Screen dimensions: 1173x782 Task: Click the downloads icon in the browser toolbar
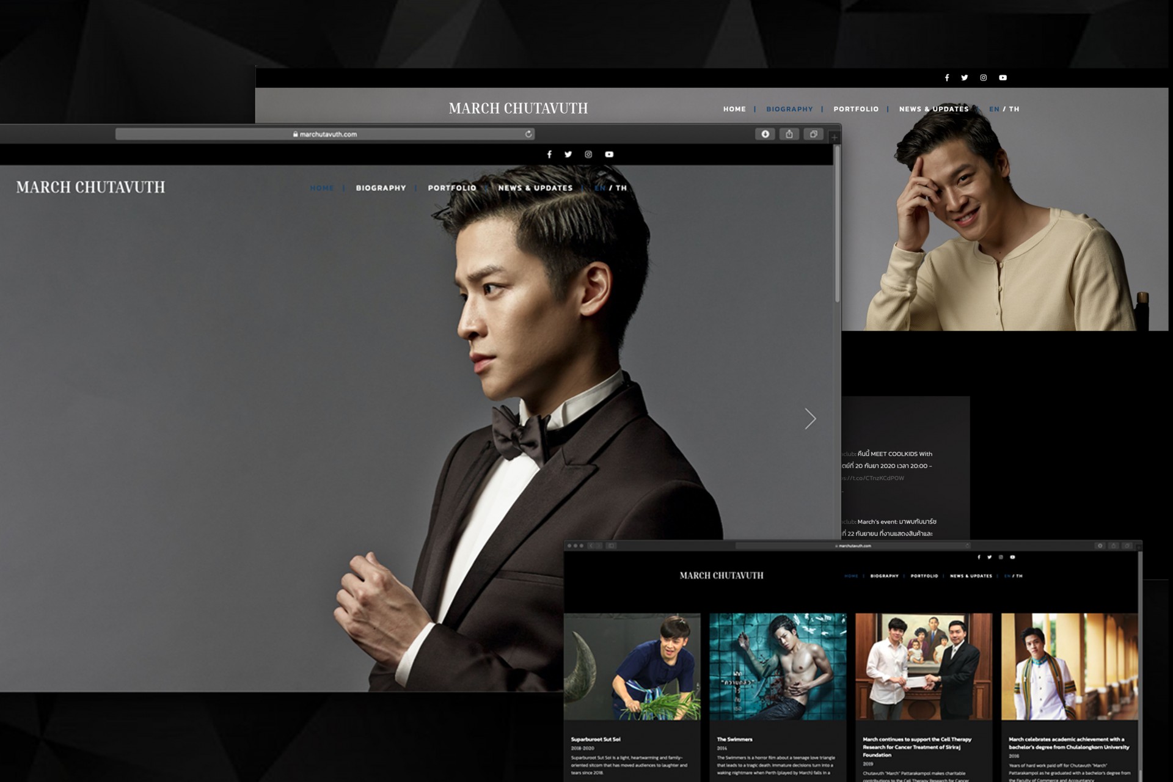click(x=766, y=134)
